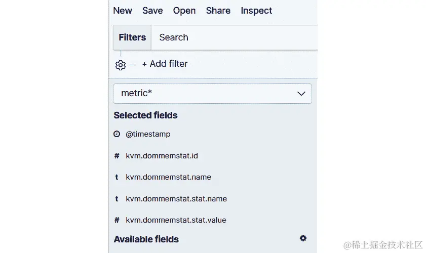Click the Available fields settings gear

pyautogui.click(x=303, y=238)
